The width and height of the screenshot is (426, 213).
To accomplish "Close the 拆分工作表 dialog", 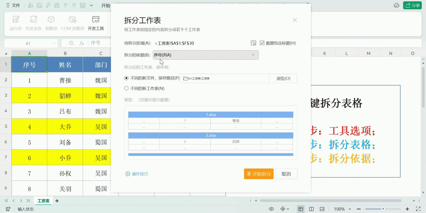I will pyautogui.click(x=295, y=20).
